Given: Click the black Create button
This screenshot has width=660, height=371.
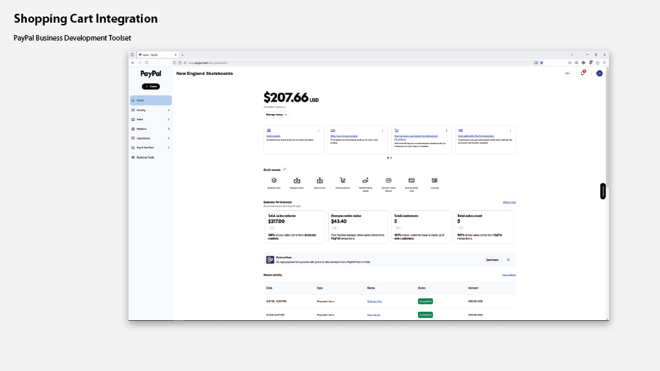Looking at the screenshot, I should pos(151,87).
